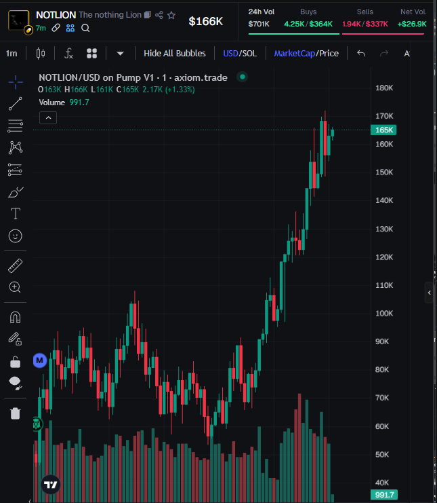Open the 1m timeframe selector
437x503 pixels.
pos(12,53)
